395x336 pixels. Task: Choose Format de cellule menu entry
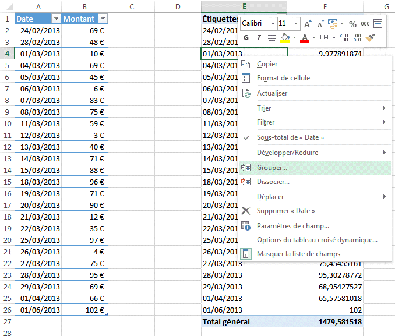[315, 78]
